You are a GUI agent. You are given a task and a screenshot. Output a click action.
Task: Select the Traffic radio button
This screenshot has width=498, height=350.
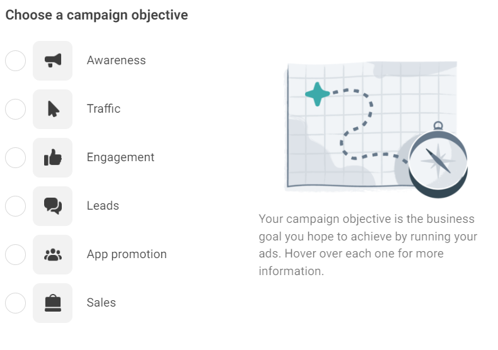pos(15,109)
